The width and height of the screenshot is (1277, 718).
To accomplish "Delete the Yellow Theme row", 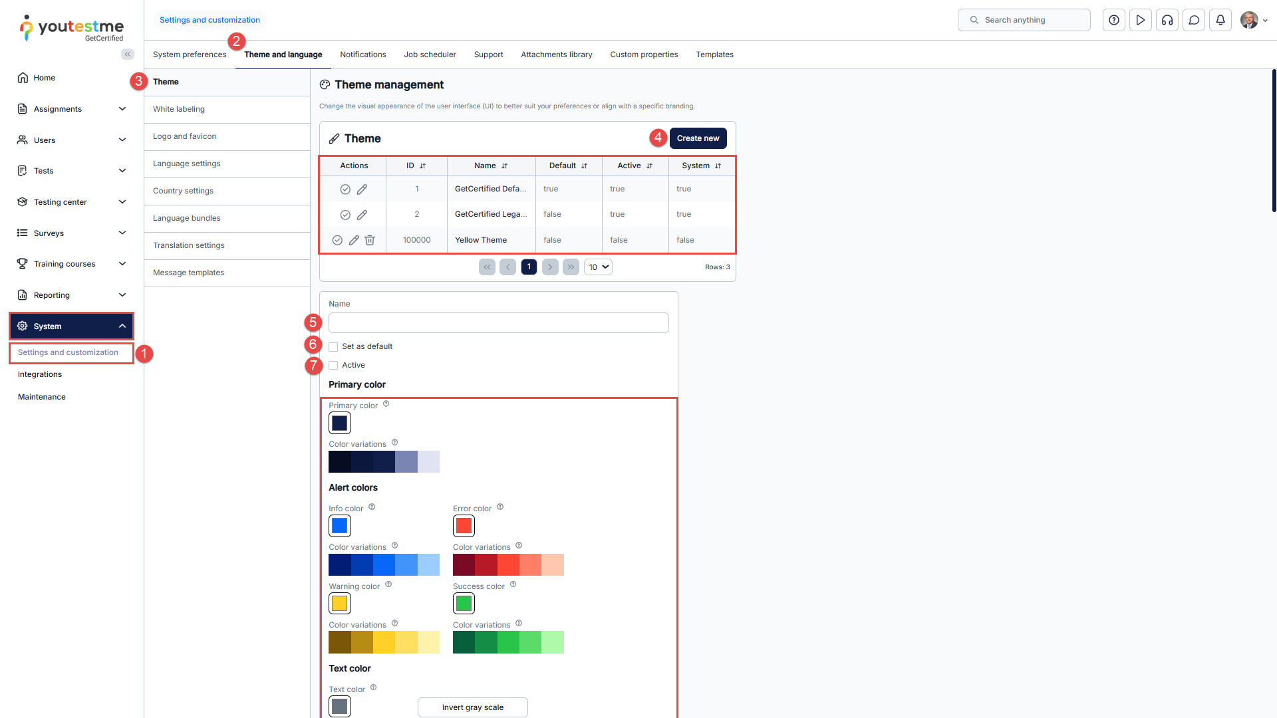I will 370,240.
